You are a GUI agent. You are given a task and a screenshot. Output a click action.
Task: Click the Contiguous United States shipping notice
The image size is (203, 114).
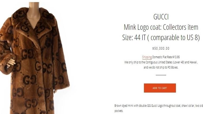coord(161,62)
